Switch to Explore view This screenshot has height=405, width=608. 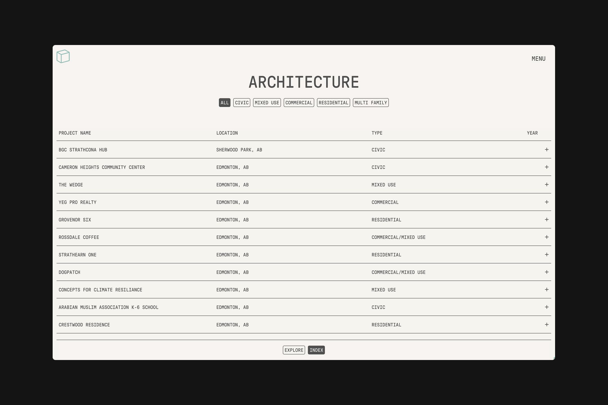click(x=294, y=350)
